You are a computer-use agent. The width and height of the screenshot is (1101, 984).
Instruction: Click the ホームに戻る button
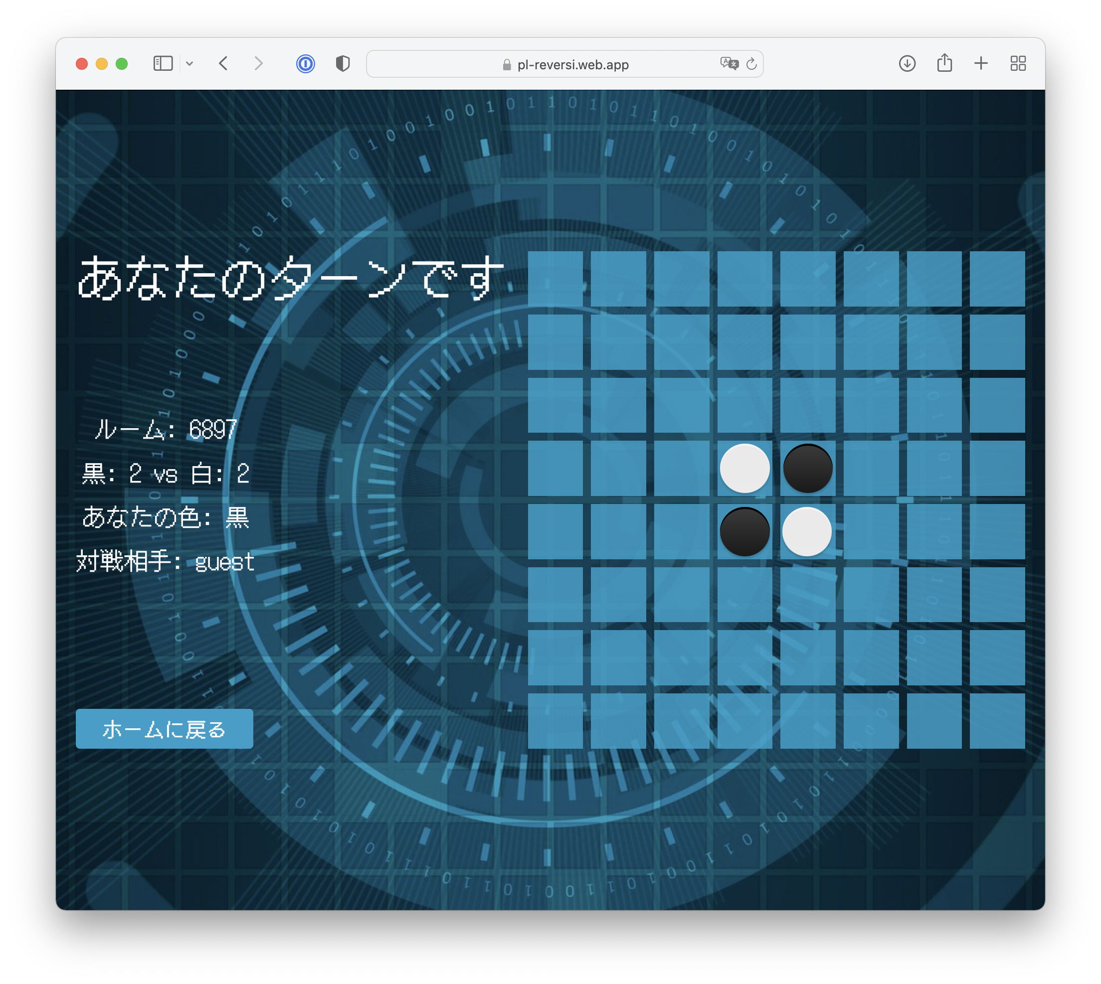165,729
